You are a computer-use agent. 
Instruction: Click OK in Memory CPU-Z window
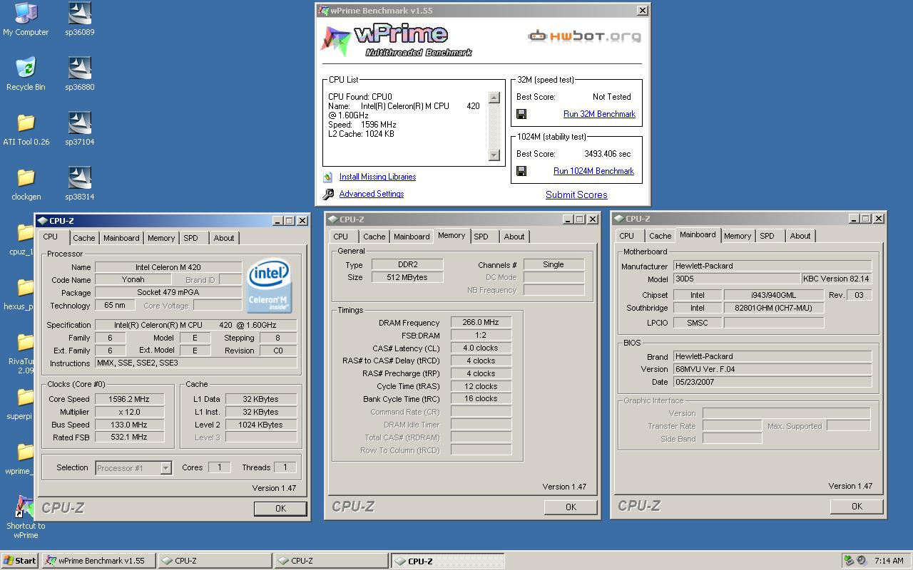571,507
